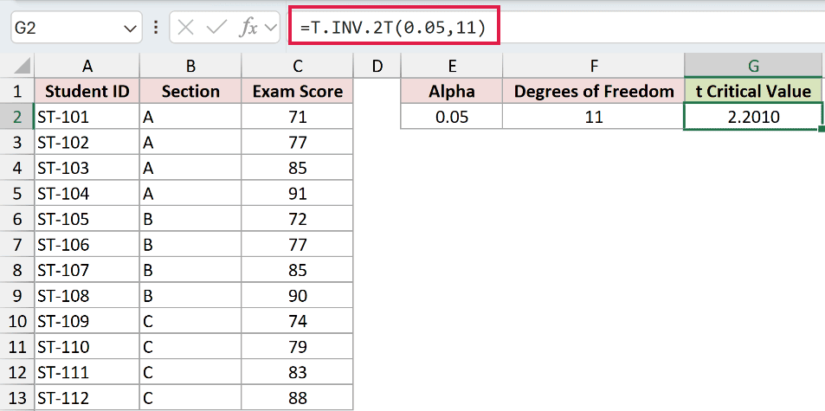Select row 9 header
The image size is (825, 411).
[17, 296]
